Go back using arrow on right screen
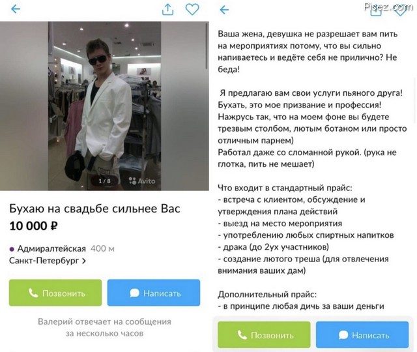Viewport: 417px width, 352px height. (224, 10)
